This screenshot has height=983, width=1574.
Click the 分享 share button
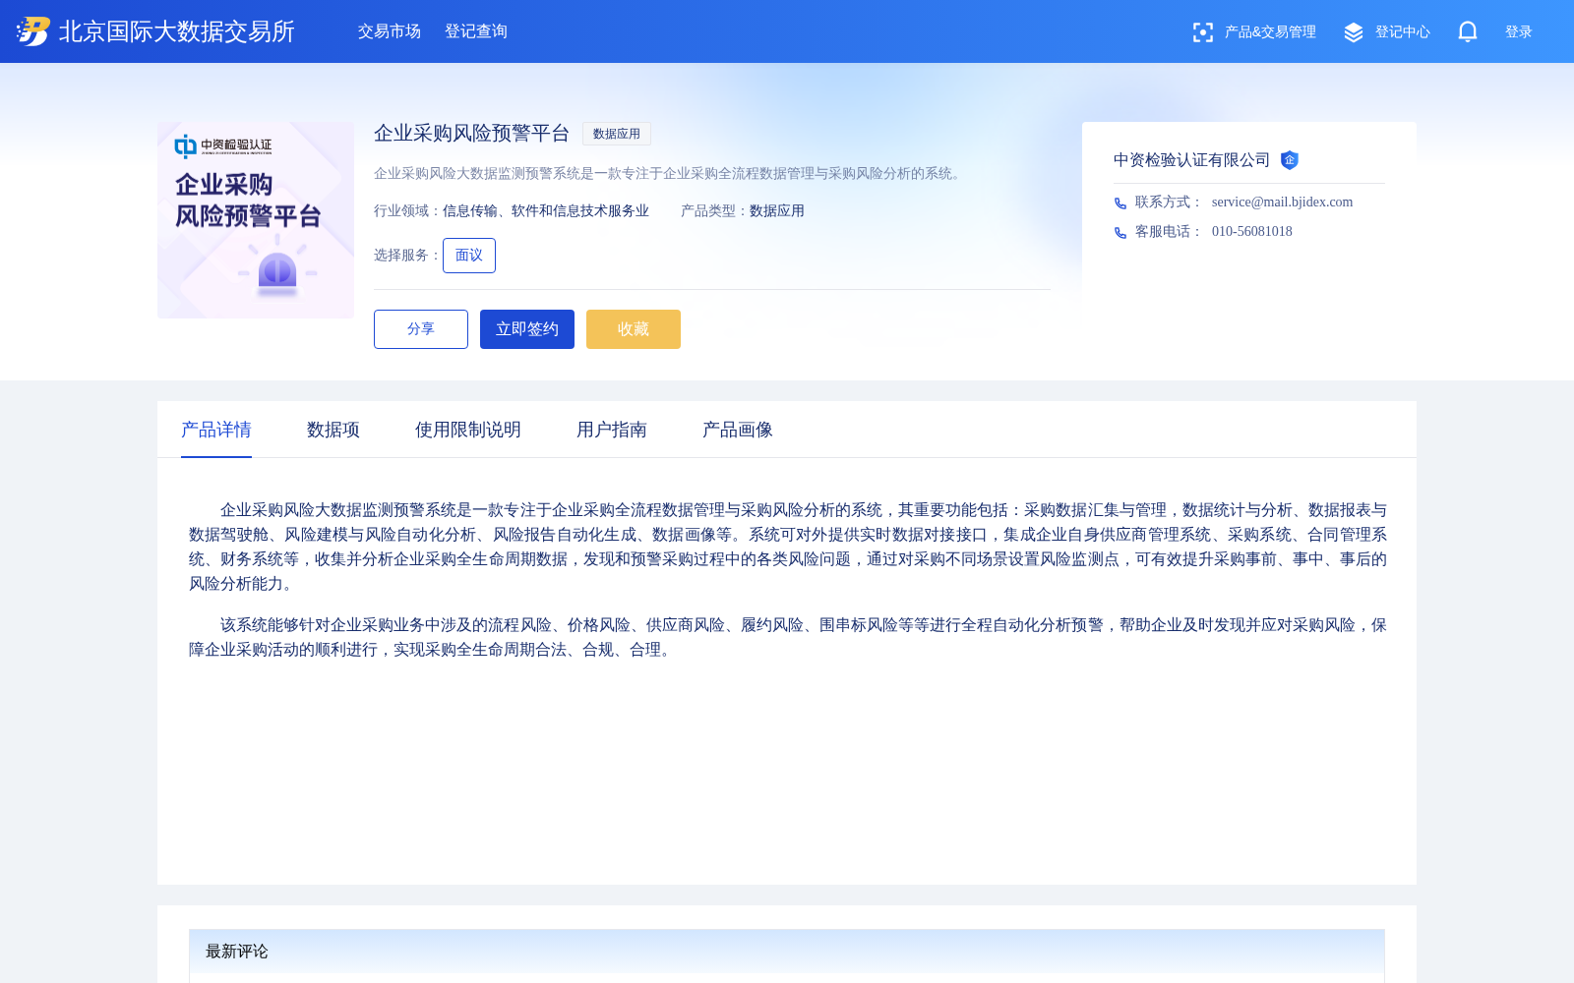[421, 329]
